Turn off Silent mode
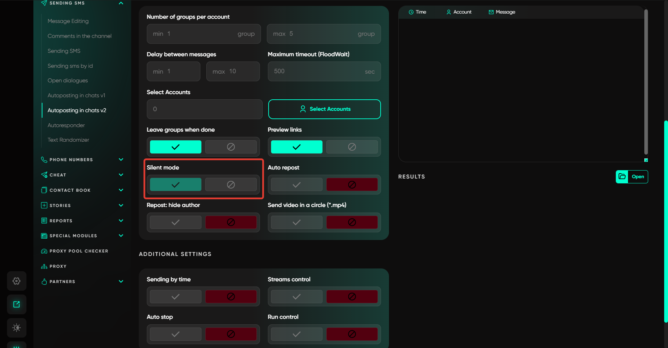Viewport: 668px width, 348px height. click(231, 184)
